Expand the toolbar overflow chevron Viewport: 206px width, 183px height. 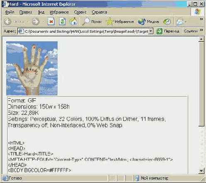(x=201, y=19)
